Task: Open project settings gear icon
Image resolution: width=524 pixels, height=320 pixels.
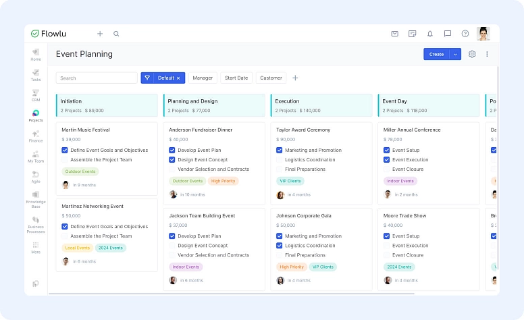Action: [472, 54]
